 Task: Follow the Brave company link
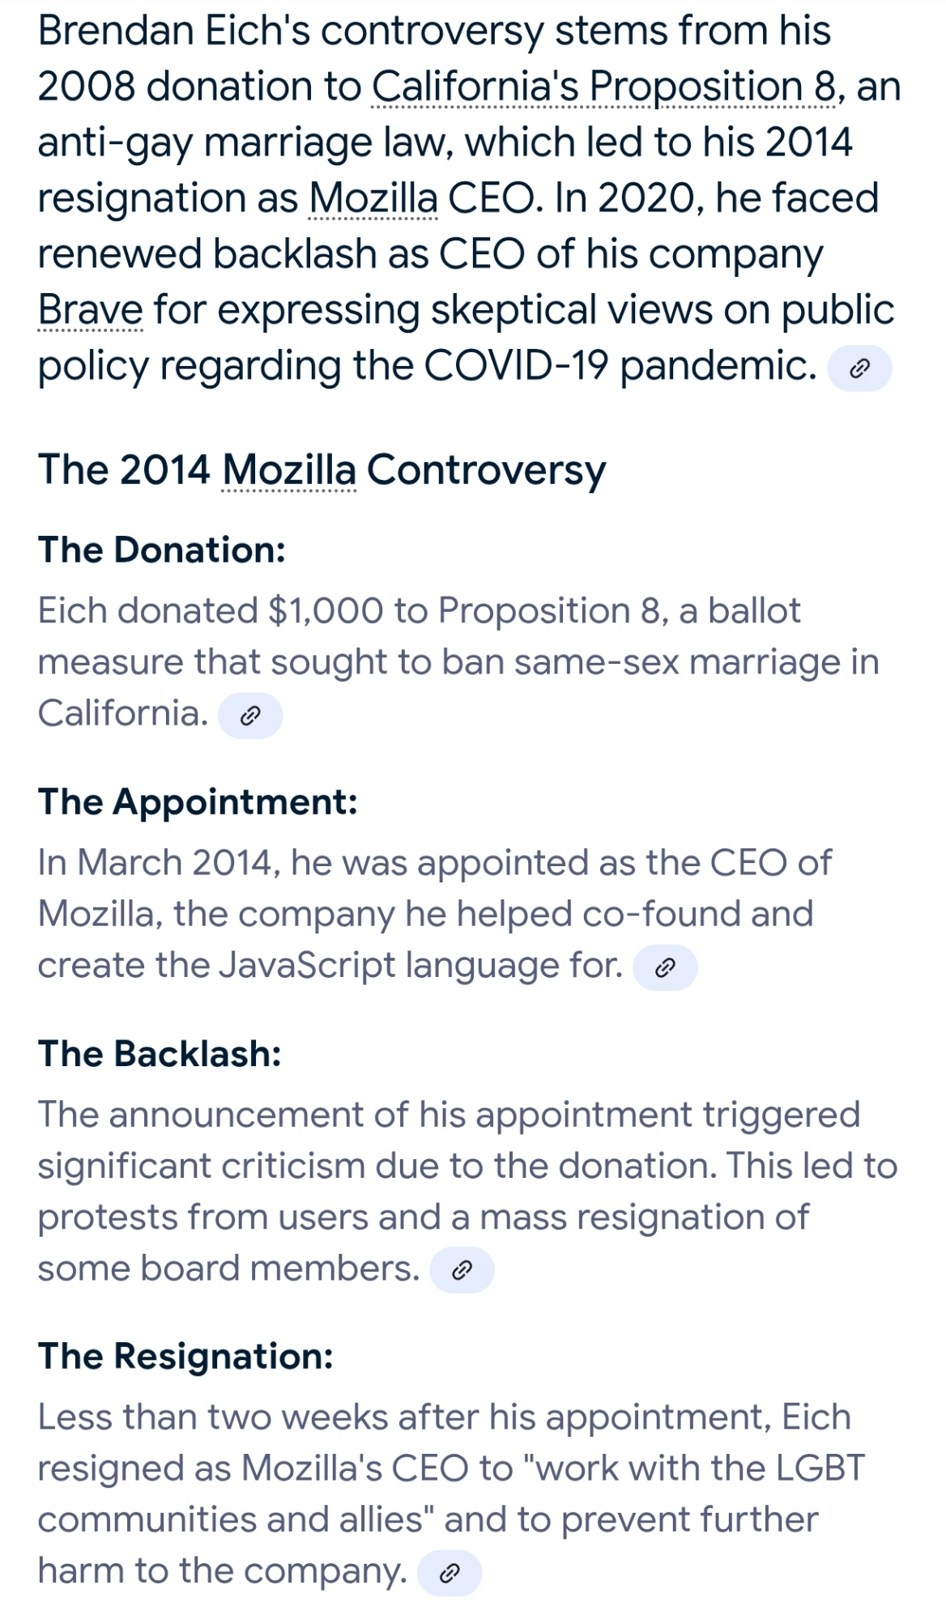(90, 310)
